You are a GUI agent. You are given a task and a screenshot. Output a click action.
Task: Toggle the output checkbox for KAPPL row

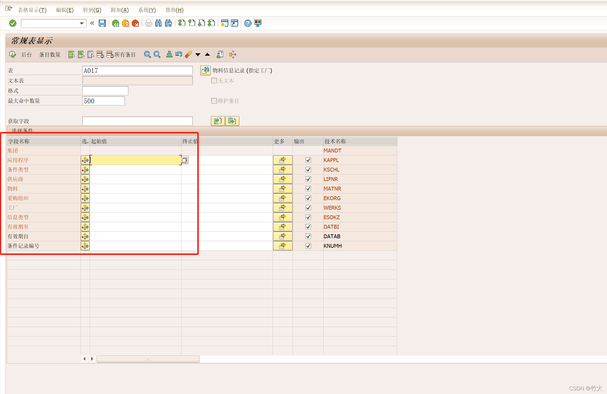(308, 160)
